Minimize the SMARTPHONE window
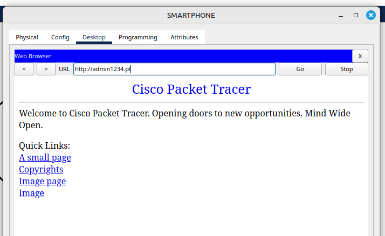Viewport: 385px width, 236px height. coord(341,16)
